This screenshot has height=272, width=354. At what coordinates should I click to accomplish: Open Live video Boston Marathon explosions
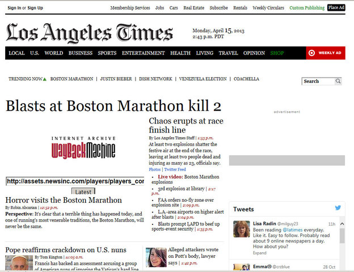tap(186, 179)
